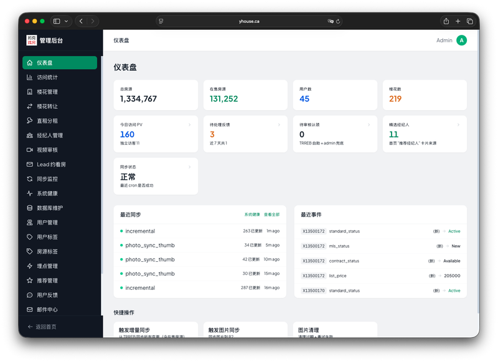
Task: Click the 数据库维护 database icon
Action: (x=29, y=208)
